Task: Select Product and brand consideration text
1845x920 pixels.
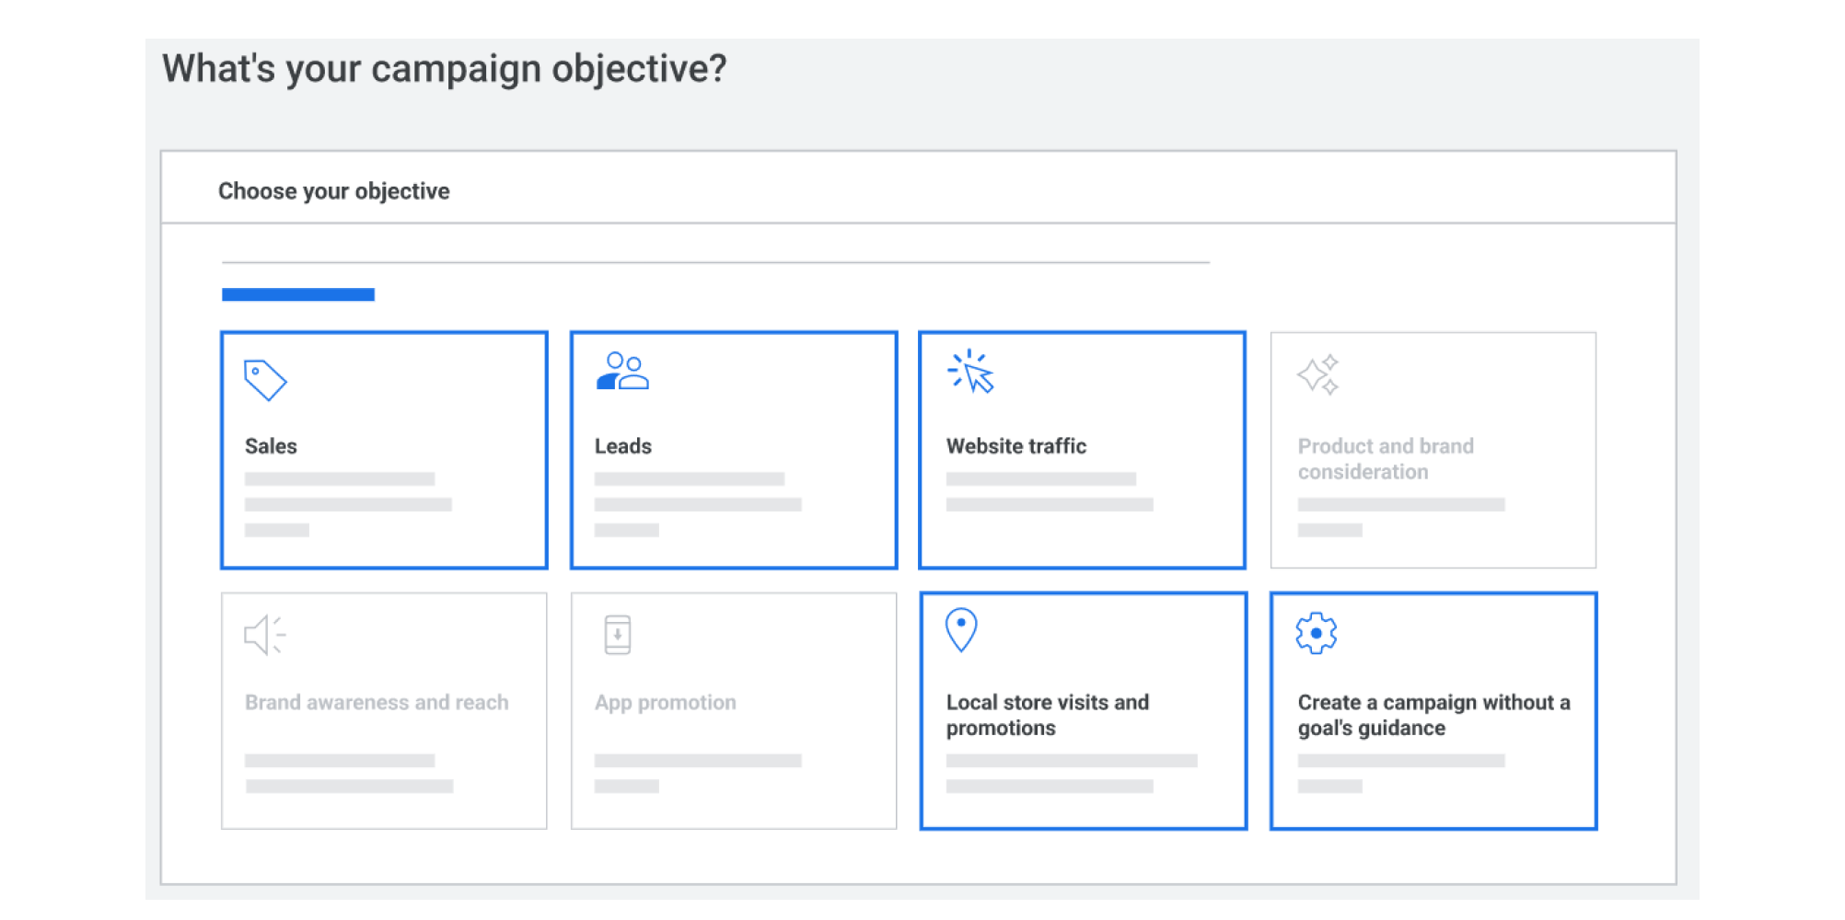Action: (1385, 459)
